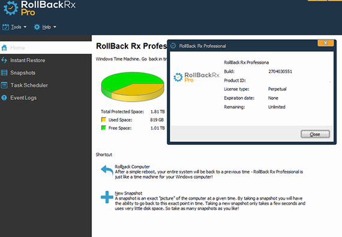
Task: Open the Rollback Computer shortcut link
Action: tap(132, 167)
